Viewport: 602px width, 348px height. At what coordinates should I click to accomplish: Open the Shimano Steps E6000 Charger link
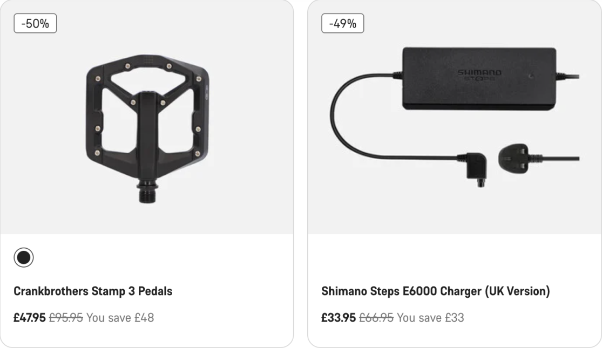[435, 291]
